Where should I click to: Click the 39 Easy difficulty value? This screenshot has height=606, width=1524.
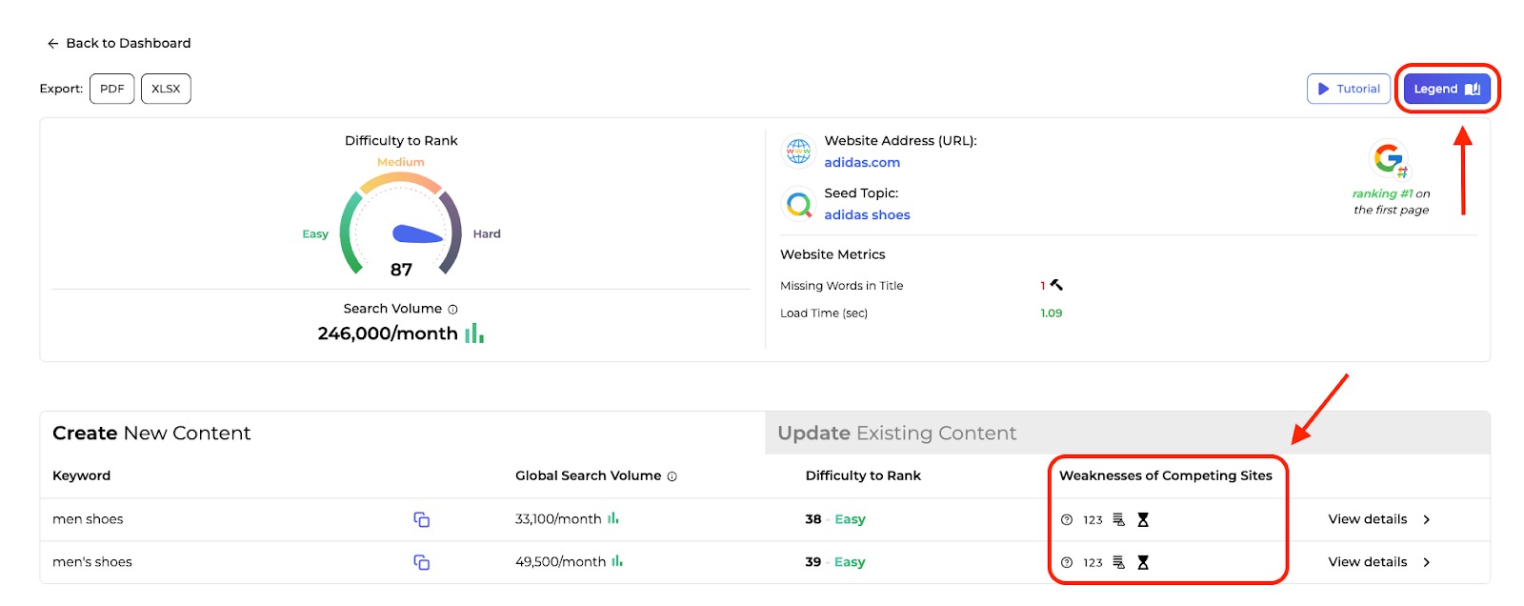835,562
